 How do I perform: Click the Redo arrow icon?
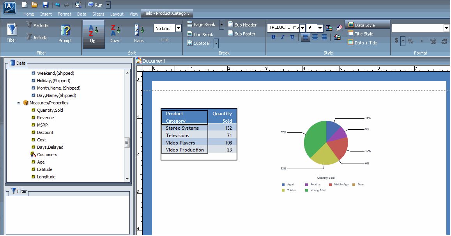67,5
